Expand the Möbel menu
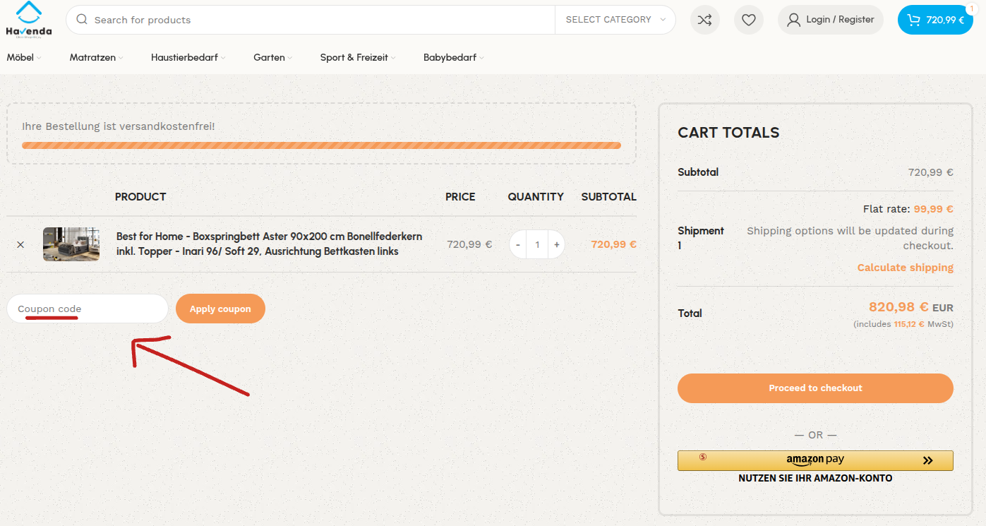Screen dimensions: 986x526 23,58
